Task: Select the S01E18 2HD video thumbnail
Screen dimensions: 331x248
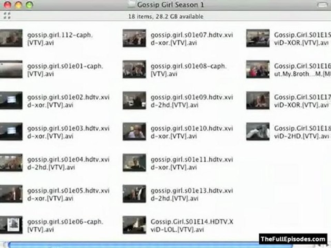Action: [258, 132]
